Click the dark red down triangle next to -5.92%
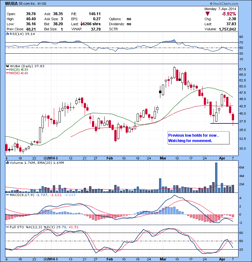Screen dimensions: 252x262 pos(208,14)
